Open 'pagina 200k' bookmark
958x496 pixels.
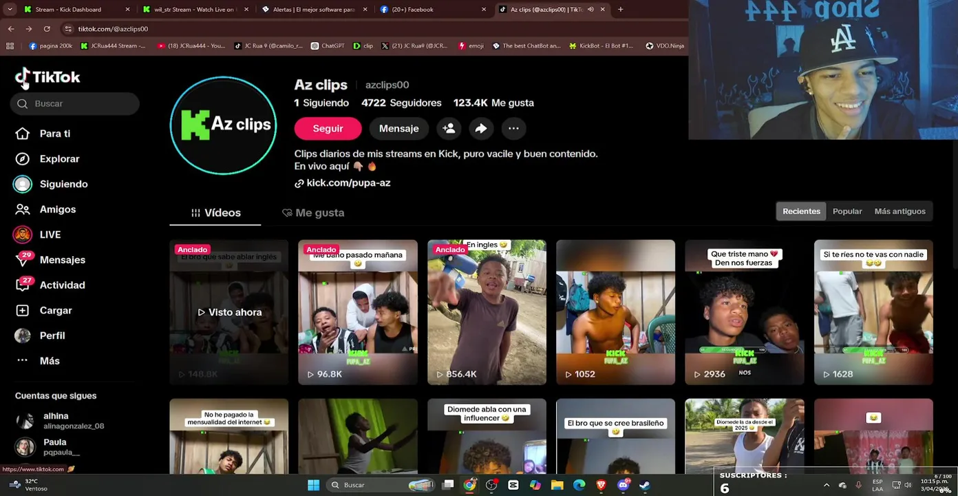coord(51,46)
